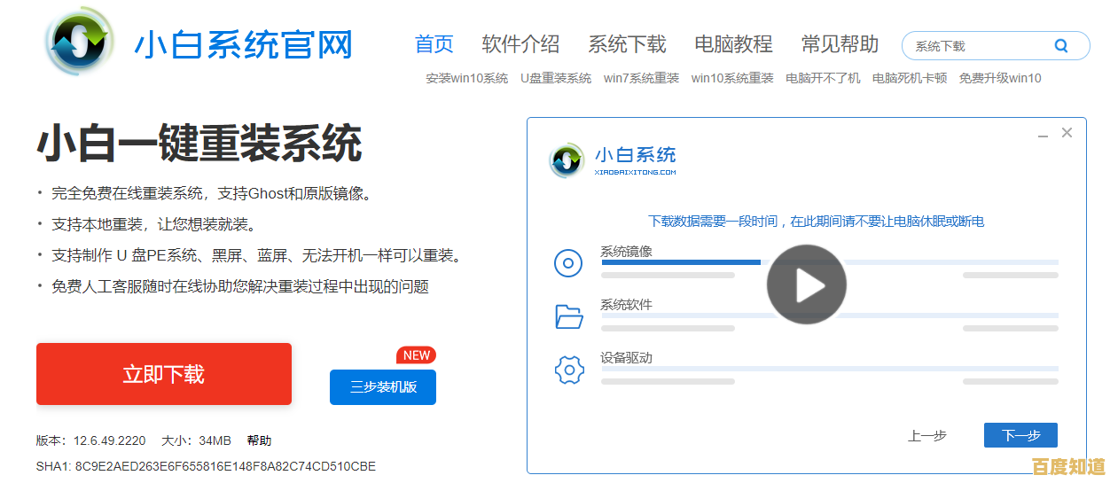Click the 设备驱动 gear icon

point(568,369)
